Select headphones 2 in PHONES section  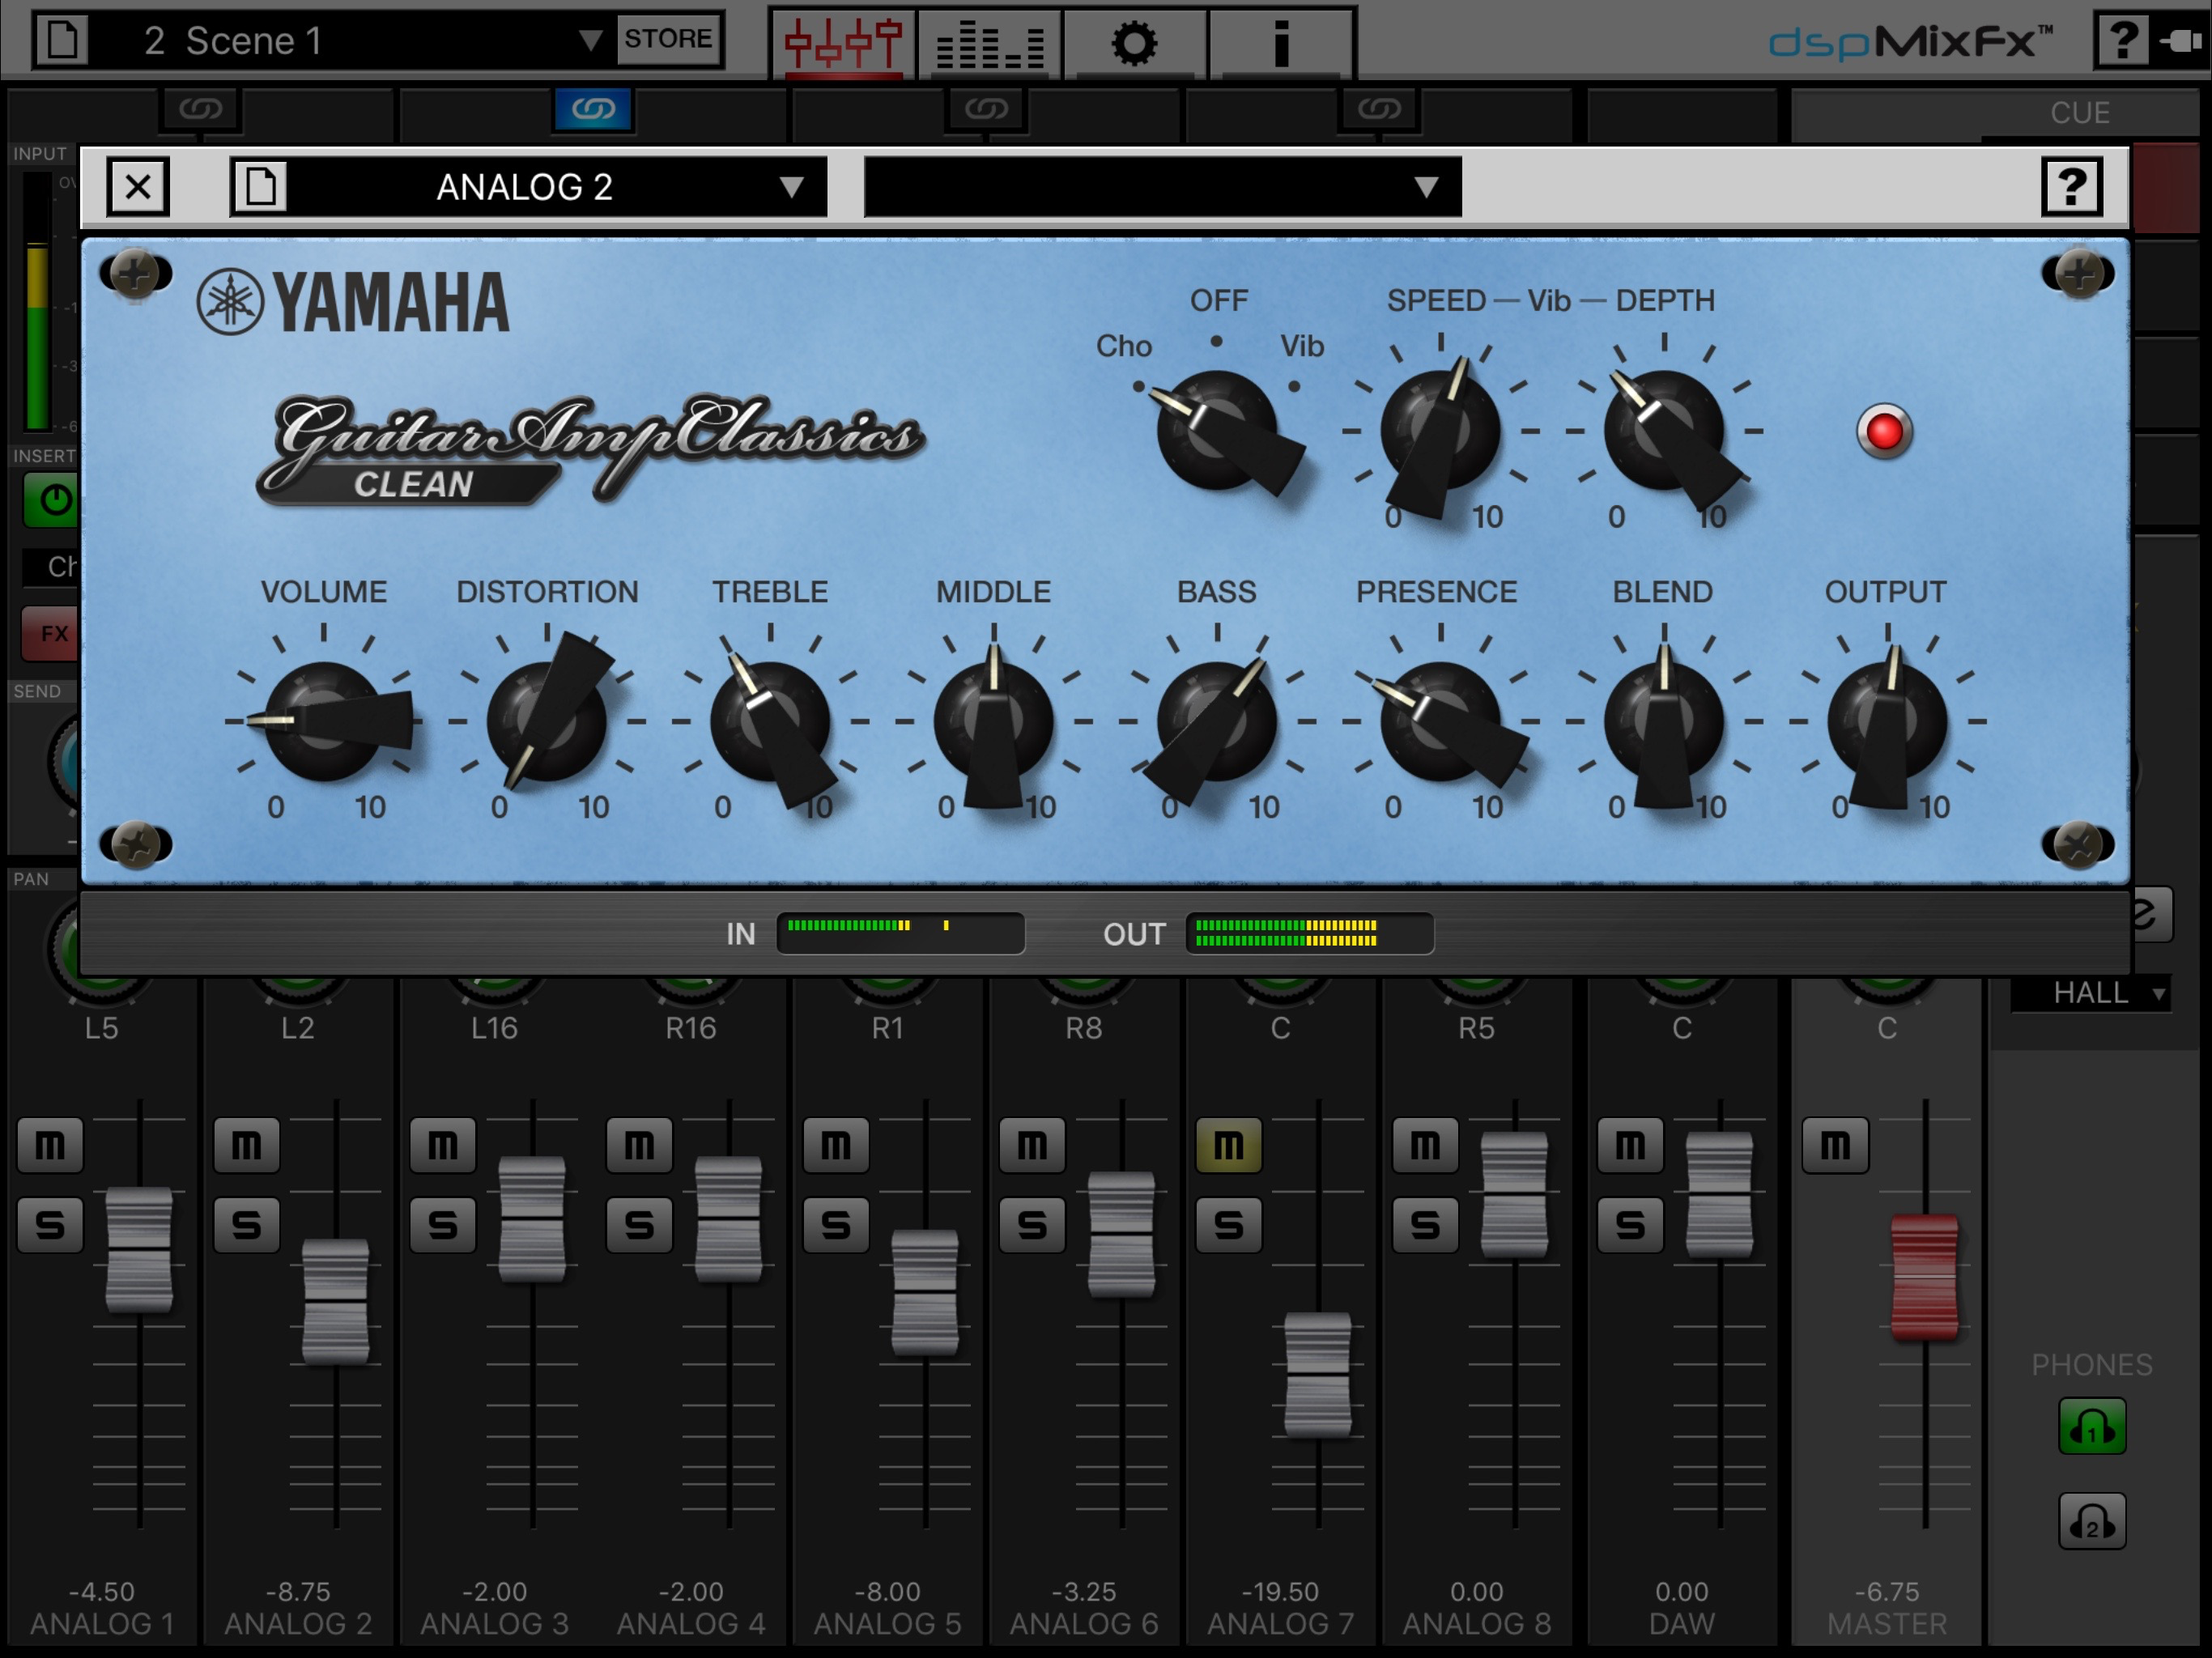(2091, 1522)
